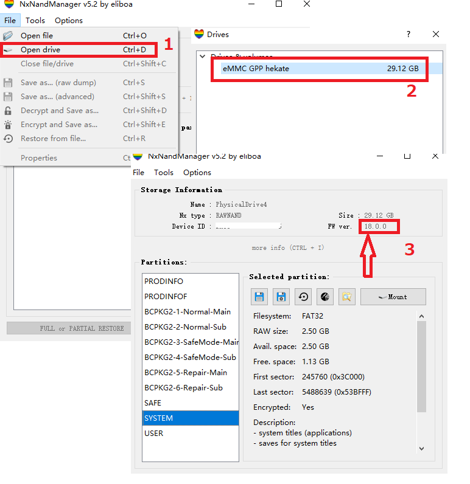
Task: Click more info (CTRL + I) link
Action: (x=288, y=247)
